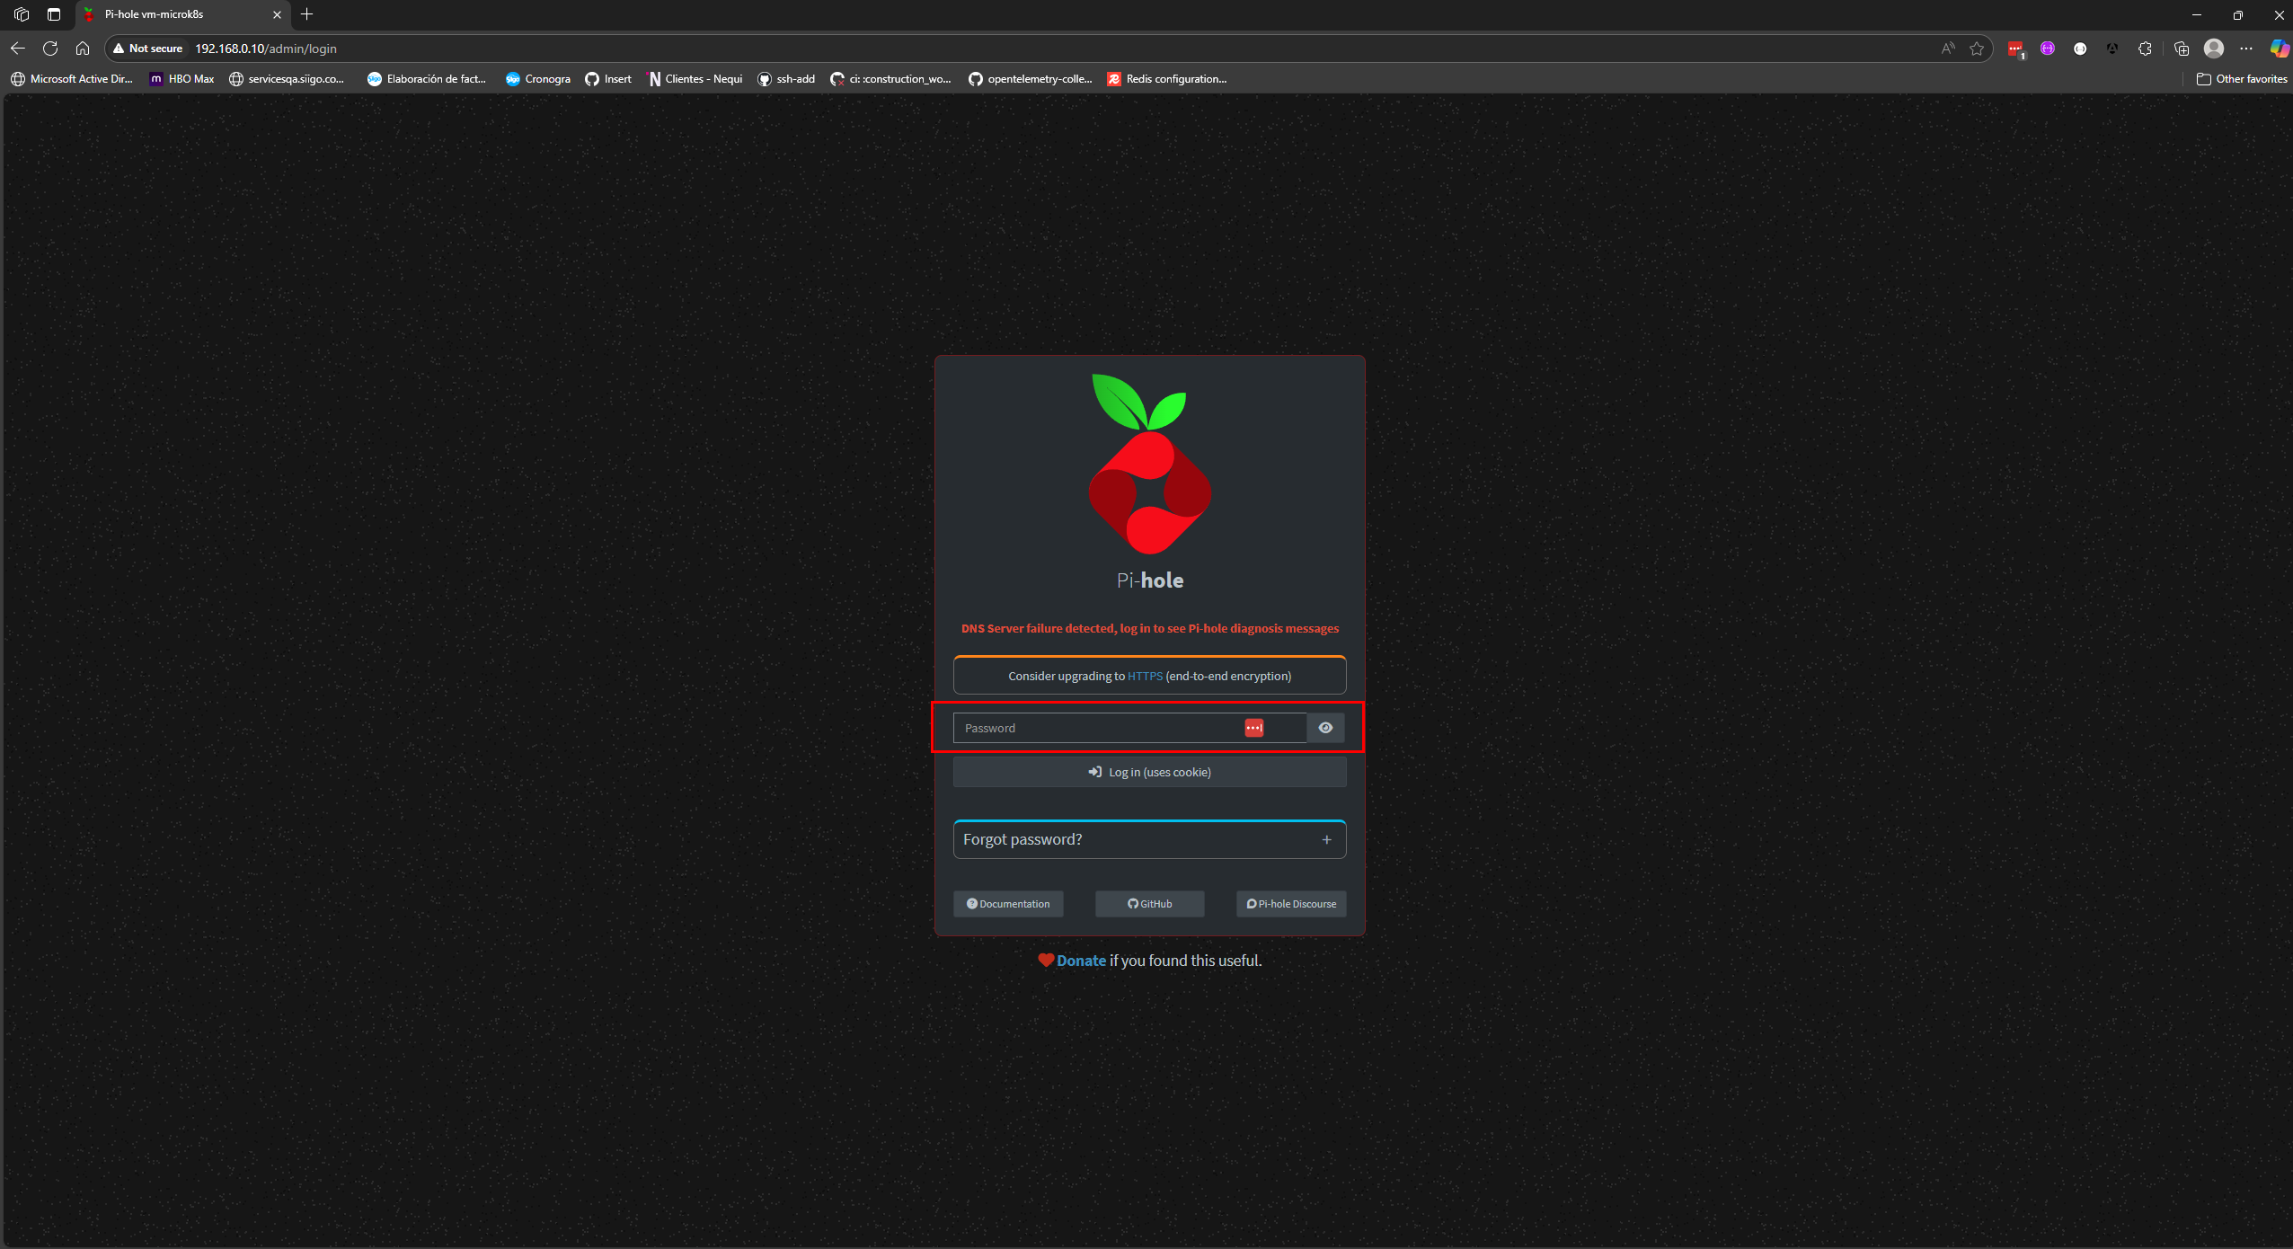
Task: Open the workspaces icon in title bar
Action: click(22, 14)
